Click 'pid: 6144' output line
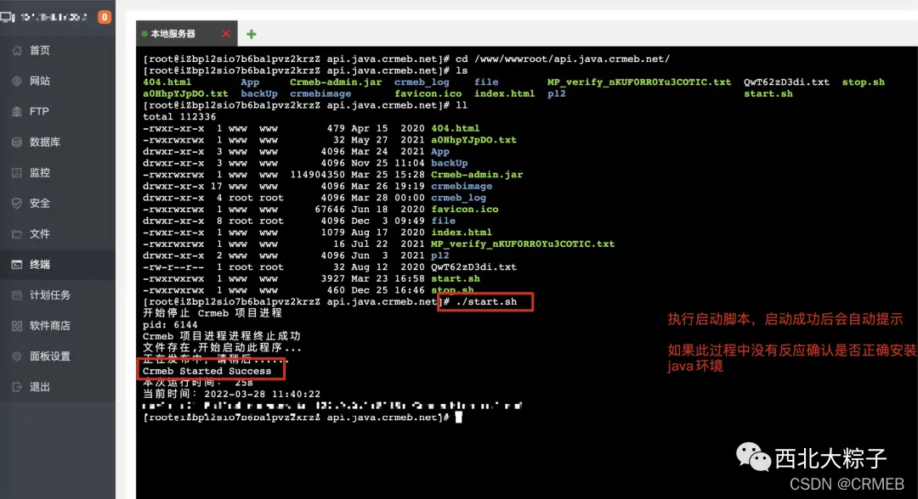 (x=170, y=325)
